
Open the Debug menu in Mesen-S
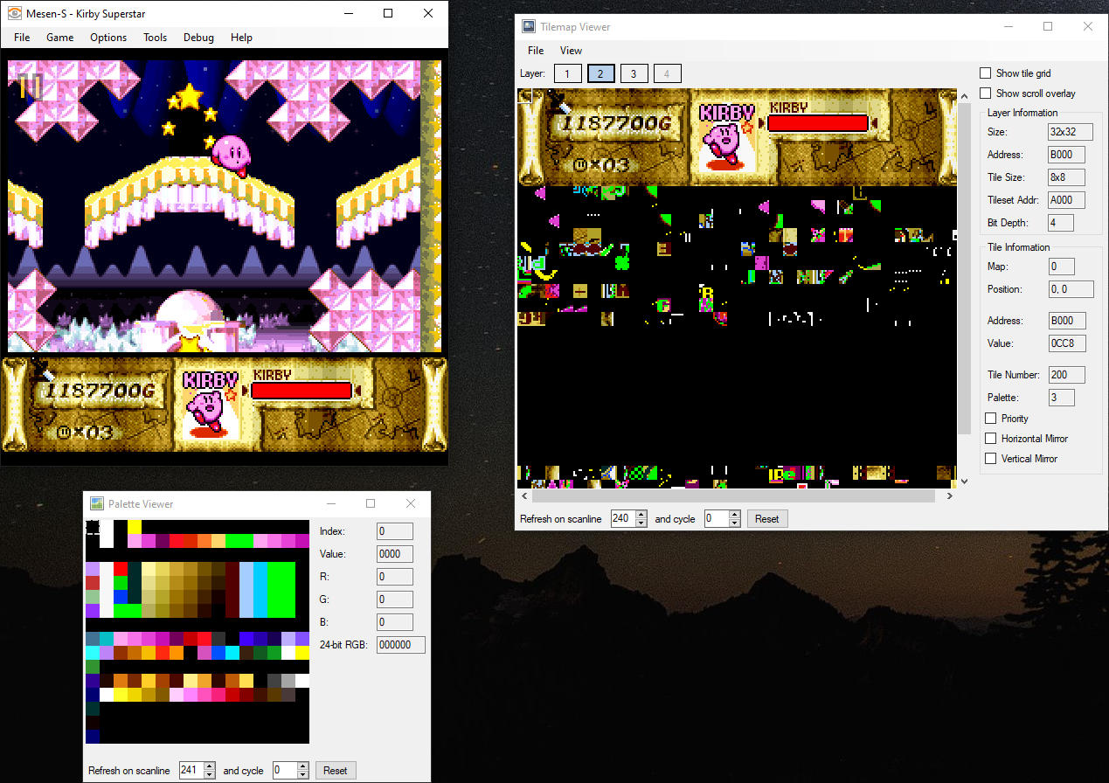click(x=198, y=38)
